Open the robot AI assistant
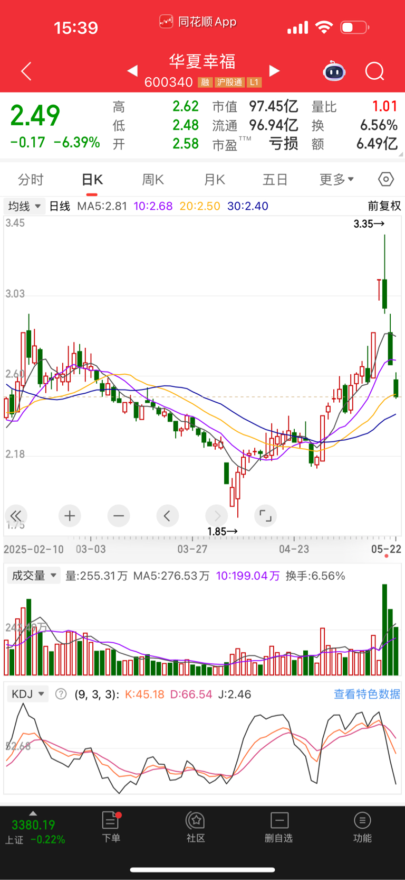This screenshot has width=405, height=880. pos(334,71)
